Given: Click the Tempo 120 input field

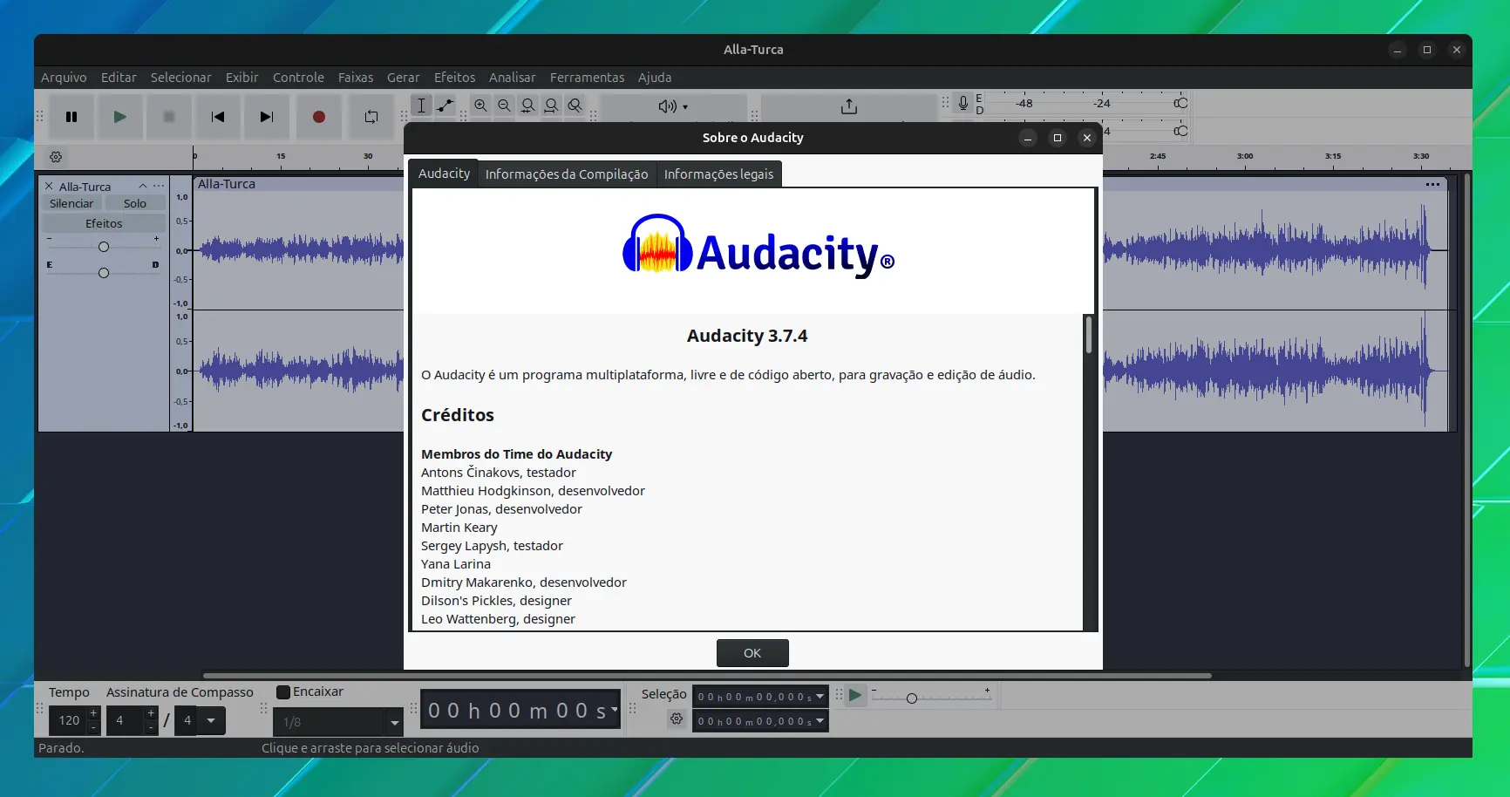Looking at the screenshot, I should pyautogui.click(x=69, y=720).
